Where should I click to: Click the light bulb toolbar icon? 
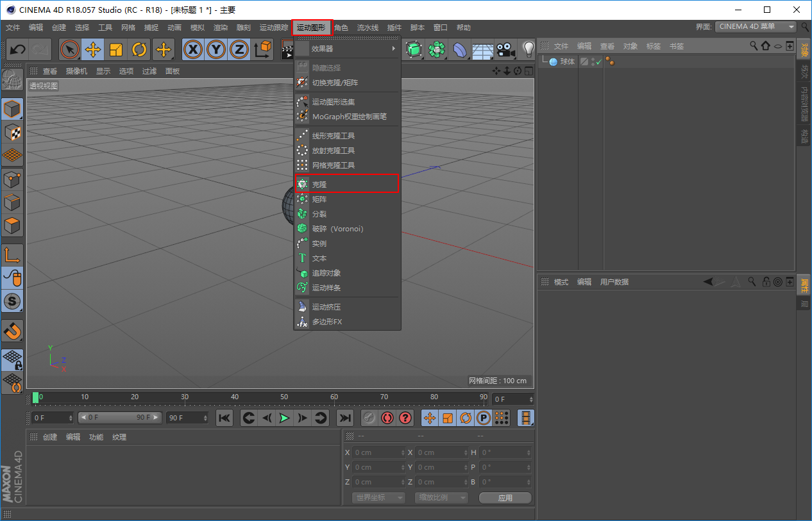(528, 49)
